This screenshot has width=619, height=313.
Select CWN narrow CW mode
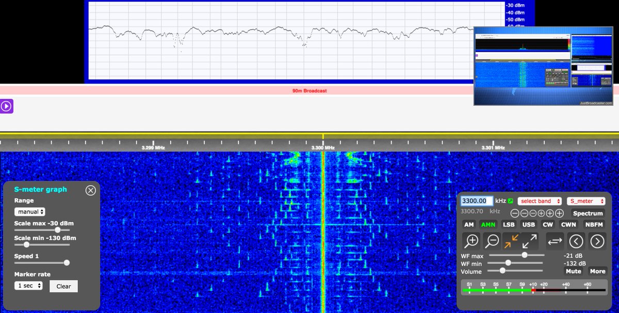pos(568,224)
